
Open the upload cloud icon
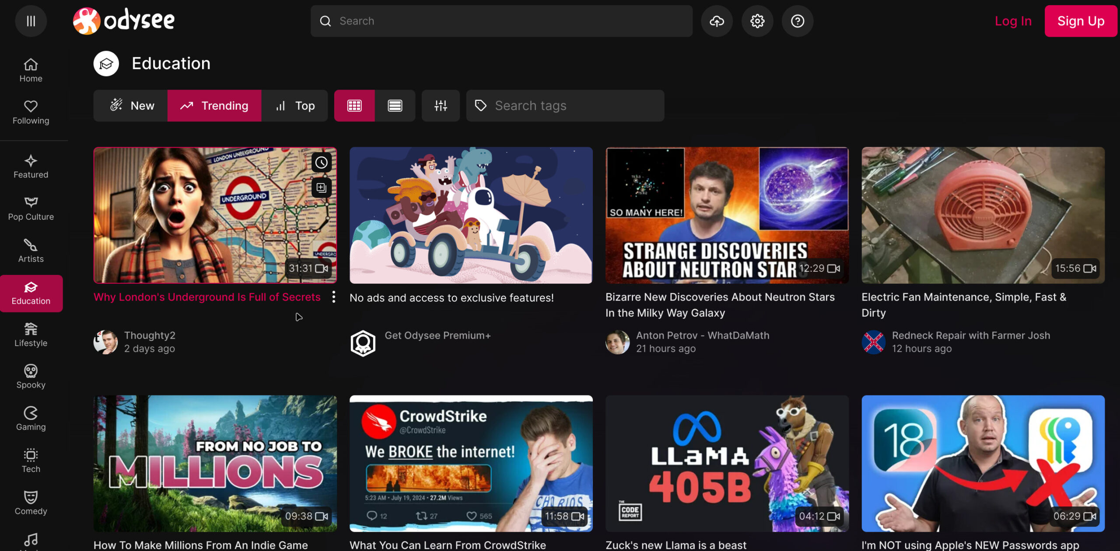pyautogui.click(x=717, y=21)
